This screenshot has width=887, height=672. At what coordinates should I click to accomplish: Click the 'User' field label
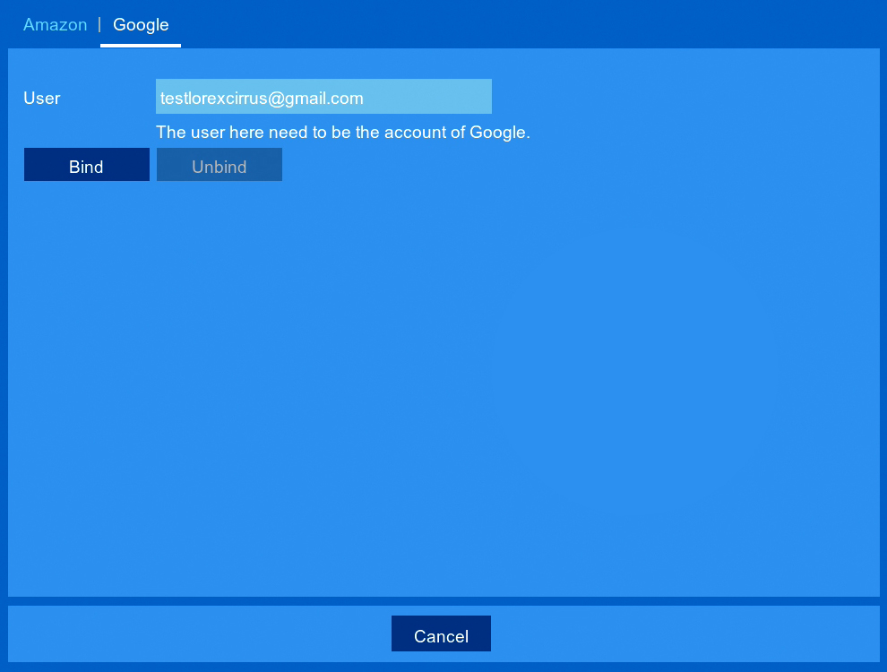click(x=42, y=98)
